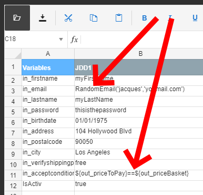The height and width of the screenshot is (195, 203).
Task: Select cell 'in_verifyshippingp'
Action: 48,165
